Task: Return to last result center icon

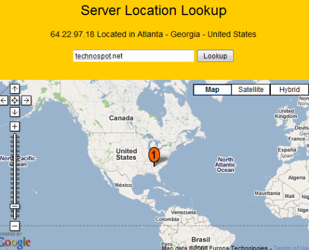Action: click(x=15, y=100)
